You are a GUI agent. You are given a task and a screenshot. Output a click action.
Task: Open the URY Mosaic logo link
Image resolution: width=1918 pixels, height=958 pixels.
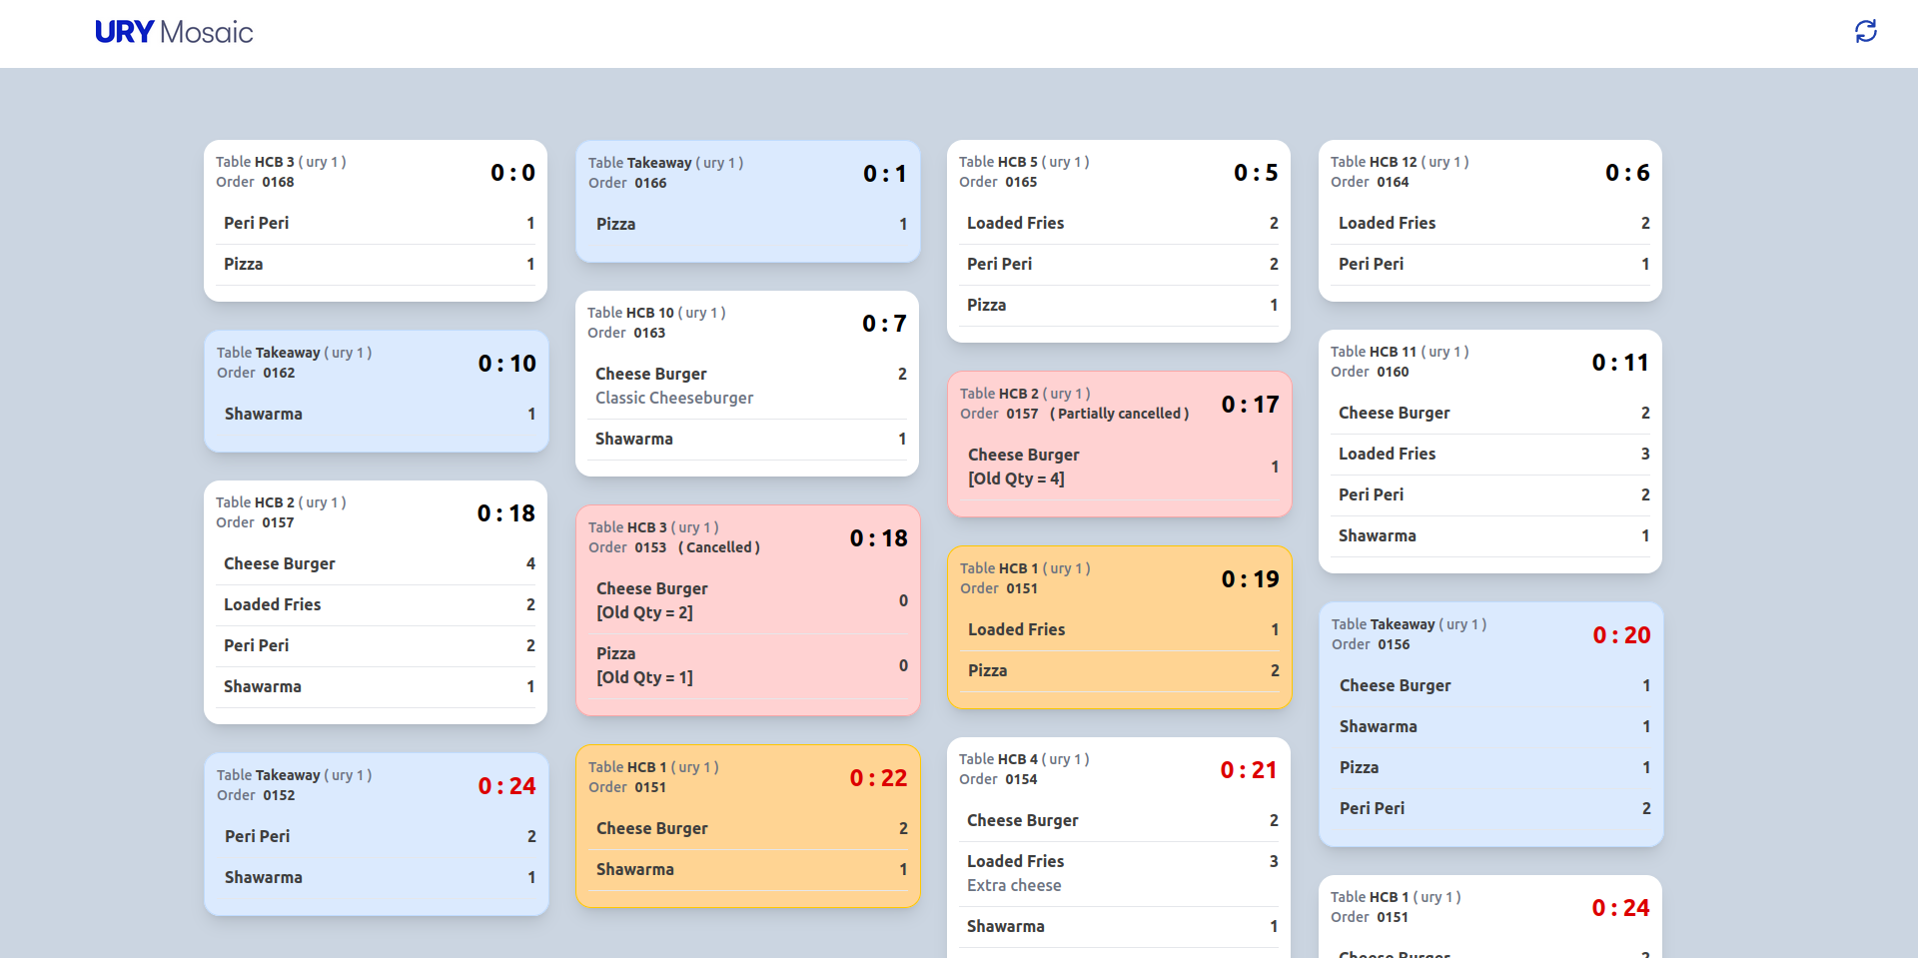[174, 32]
